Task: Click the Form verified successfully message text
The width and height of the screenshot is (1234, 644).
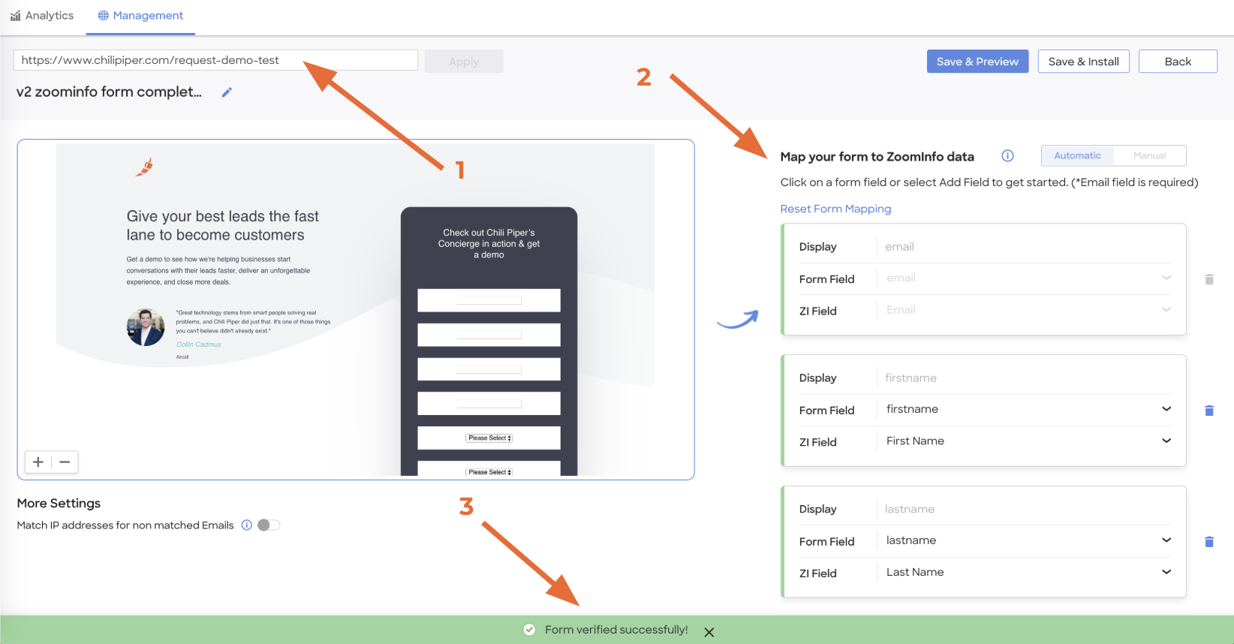Action: pos(616,630)
